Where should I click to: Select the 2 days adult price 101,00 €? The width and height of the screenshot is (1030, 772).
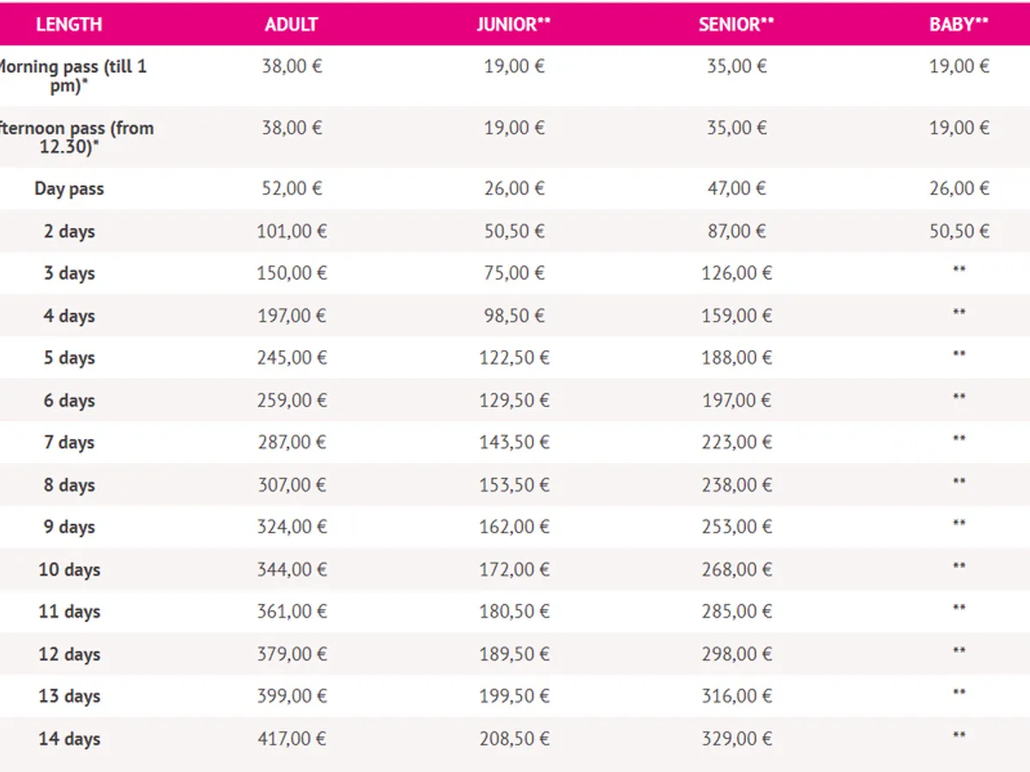coord(291,232)
